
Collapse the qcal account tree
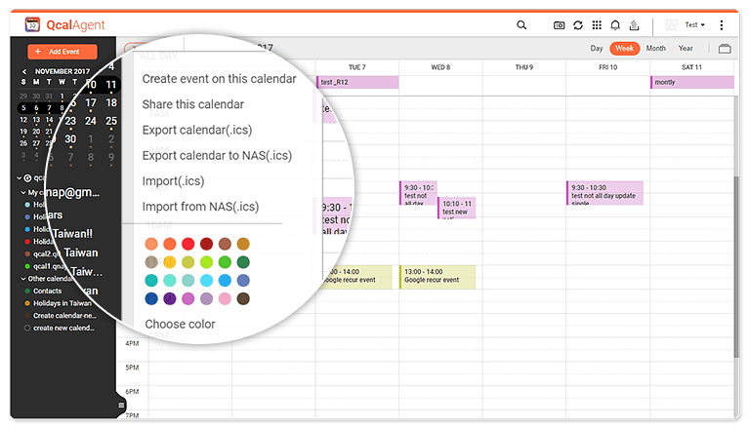click(x=20, y=178)
